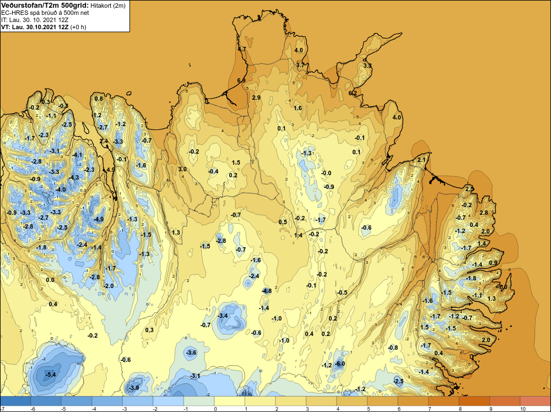Click the legend tick label "-7"
The height and width of the screenshot is (412, 551).
pyautogui.click(x=3, y=409)
